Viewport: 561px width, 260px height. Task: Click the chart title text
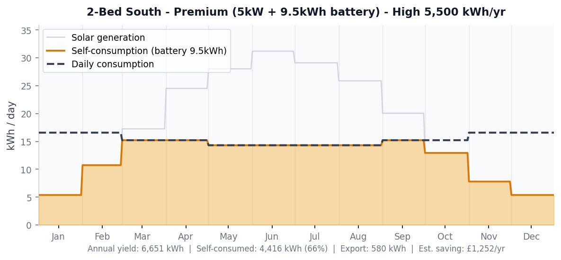[x=296, y=12]
